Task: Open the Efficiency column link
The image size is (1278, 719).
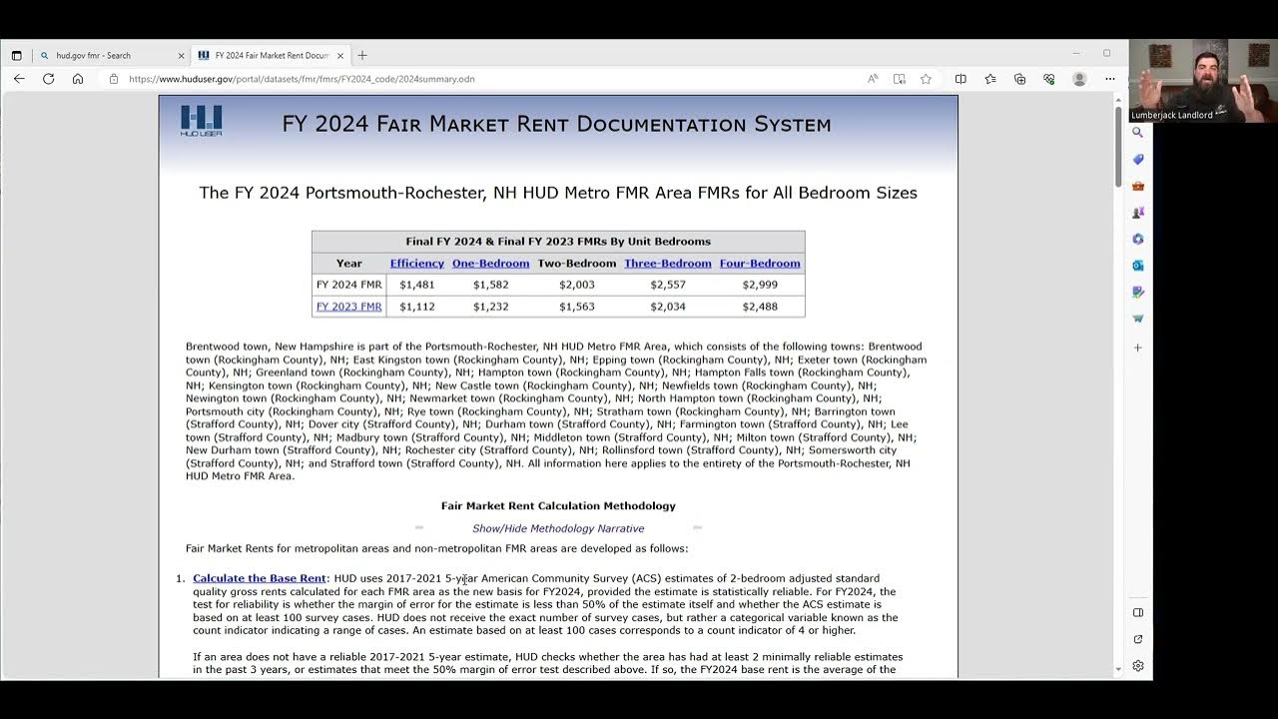Action: pos(416,264)
